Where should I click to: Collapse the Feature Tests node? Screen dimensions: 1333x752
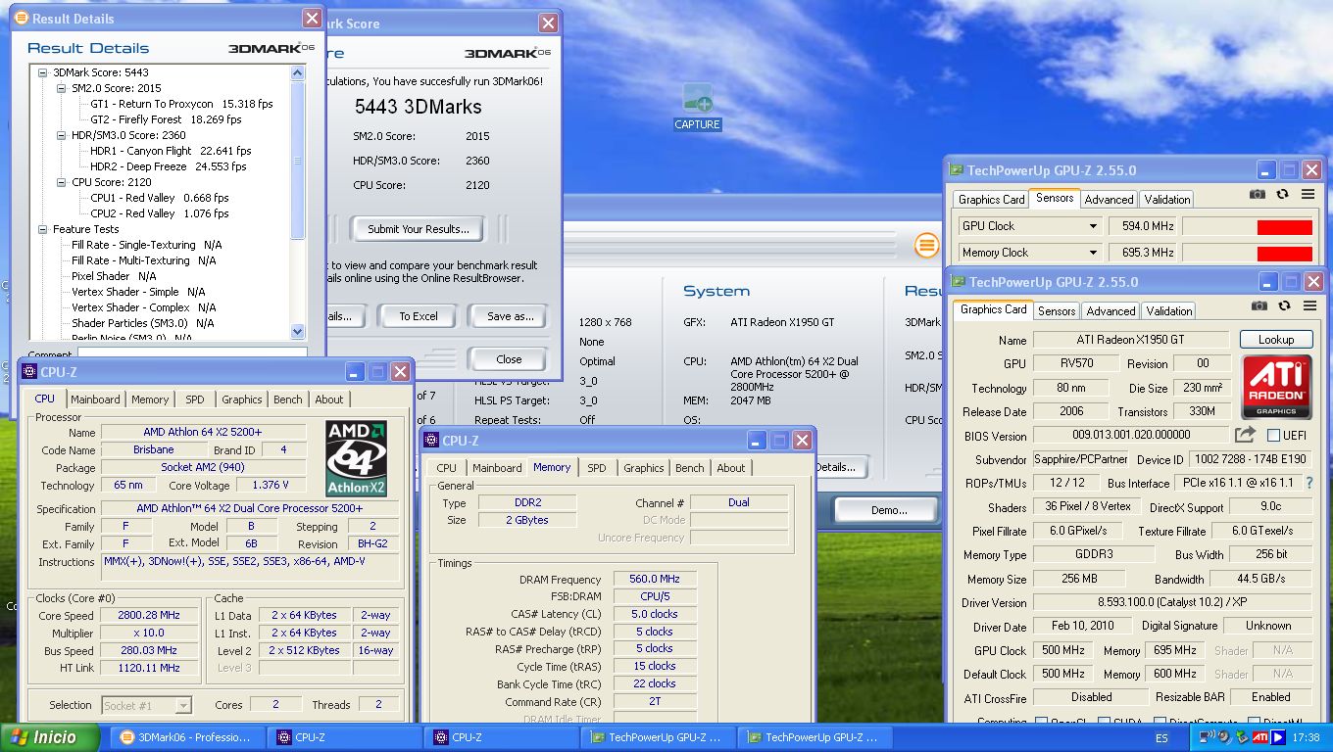(43, 229)
